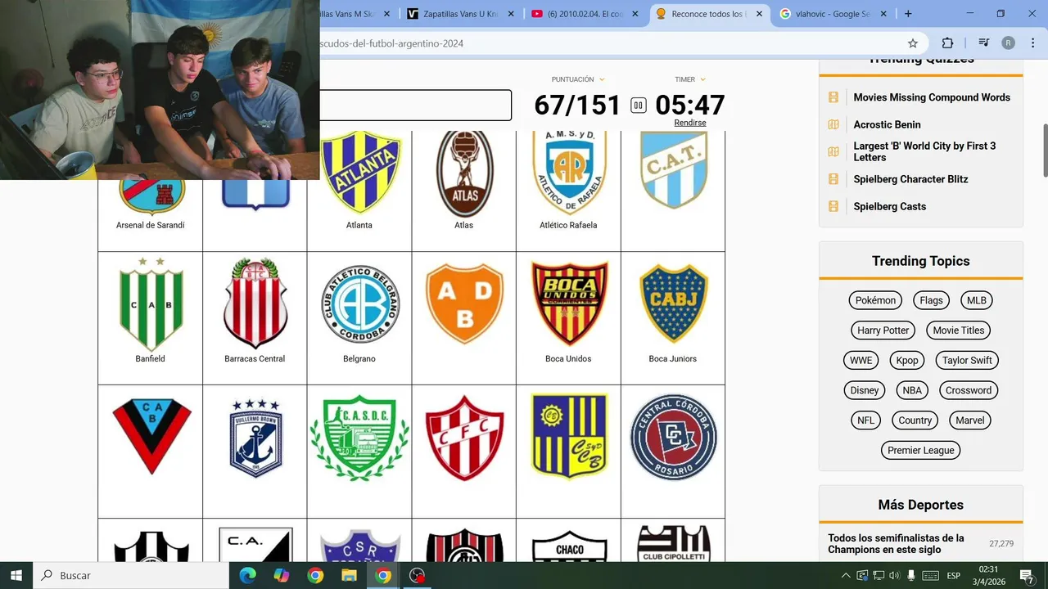Click the page vertical scrollbar
This screenshot has height=589, width=1048.
click(1044, 151)
